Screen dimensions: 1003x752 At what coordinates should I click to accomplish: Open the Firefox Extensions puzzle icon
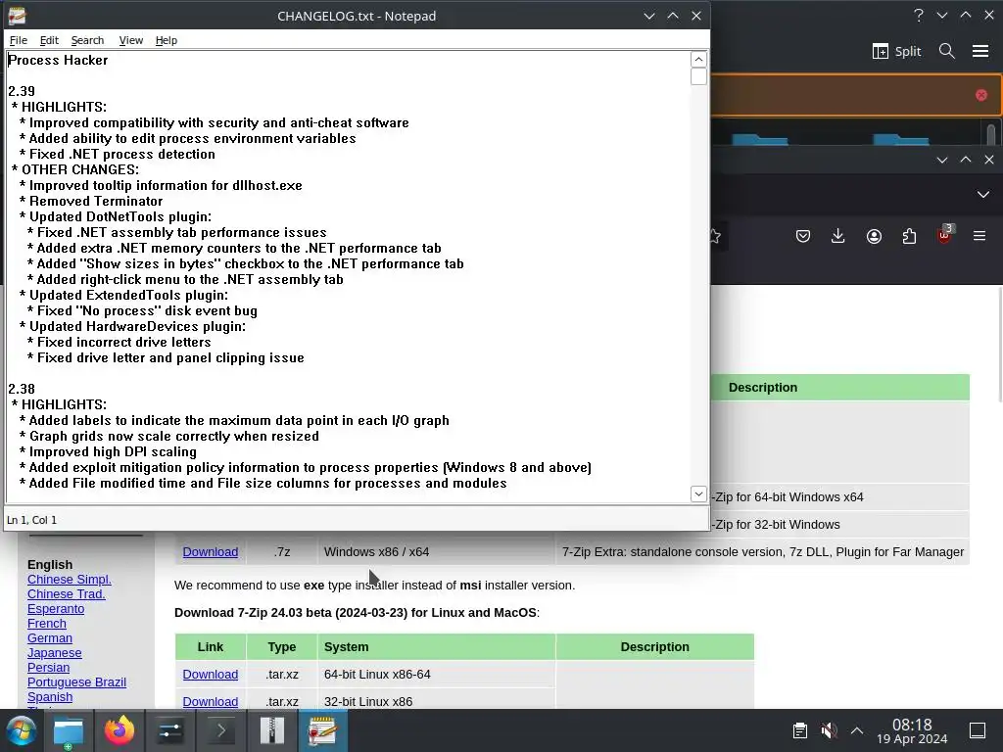click(x=909, y=237)
